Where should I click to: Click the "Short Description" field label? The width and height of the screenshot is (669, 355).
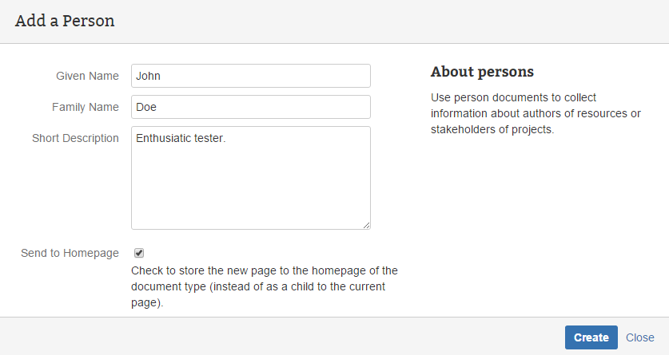pos(75,138)
